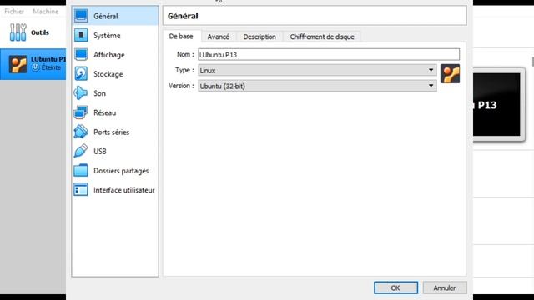The image size is (534, 300).
Task: Click the LUbuntu P13 preview thumbnail
Action: pos(497,104)
